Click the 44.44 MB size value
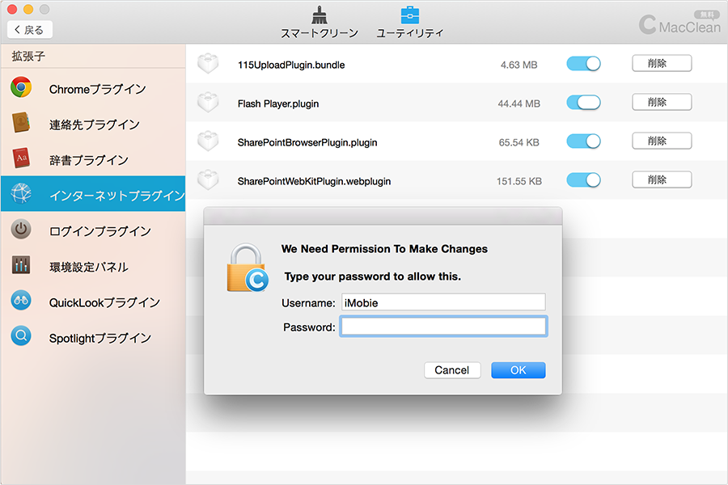The image size is (728, 485). click(518, 104)
